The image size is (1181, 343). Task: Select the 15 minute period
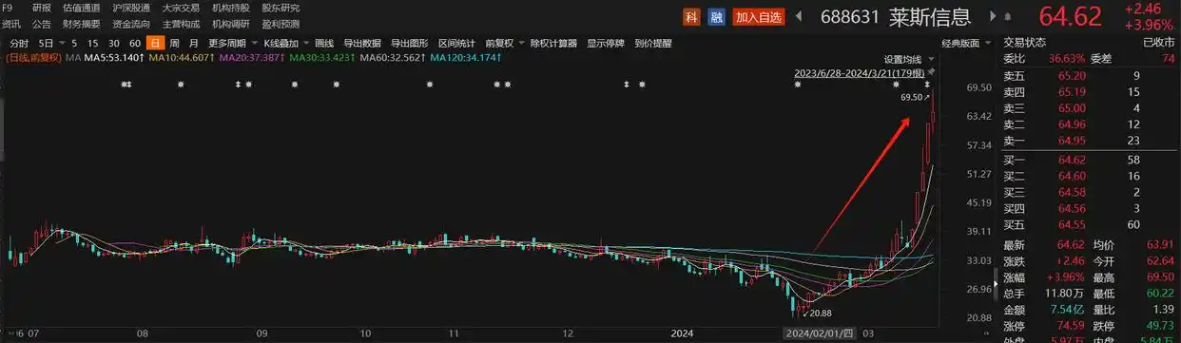pos(92,44)
